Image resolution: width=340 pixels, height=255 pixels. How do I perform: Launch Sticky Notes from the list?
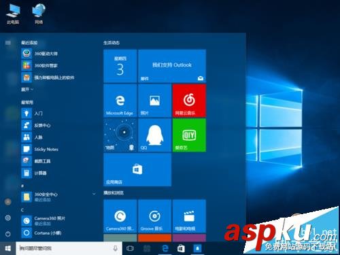pyautogui.click(x=59, y=149)
